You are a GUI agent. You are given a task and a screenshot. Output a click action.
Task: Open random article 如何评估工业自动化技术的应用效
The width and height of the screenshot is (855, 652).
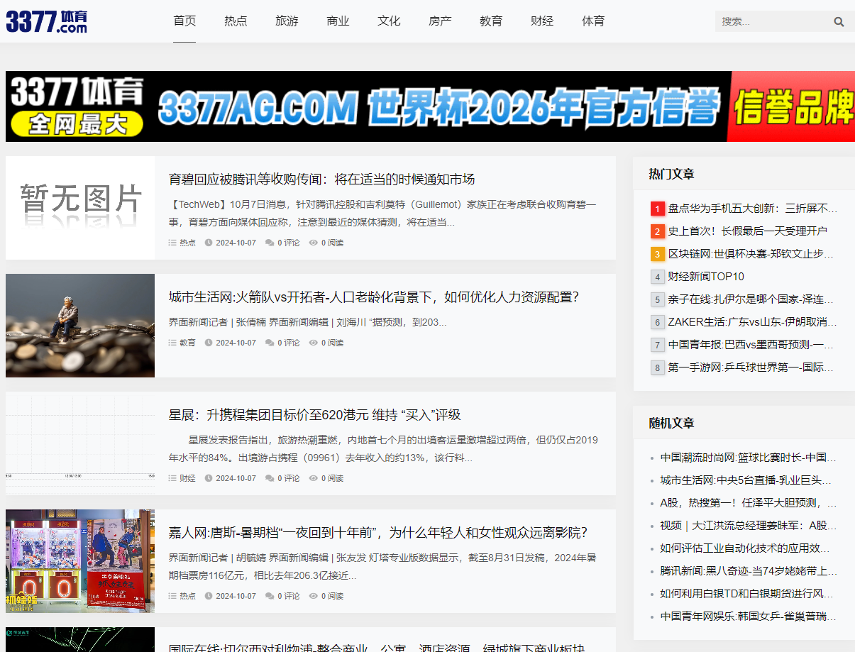click(x=745, y=548)
